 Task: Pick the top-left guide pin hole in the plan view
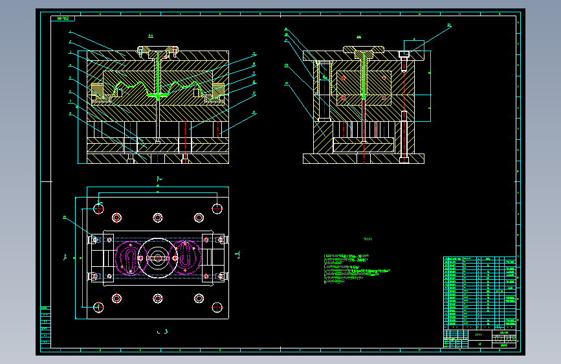click(98, 209)
